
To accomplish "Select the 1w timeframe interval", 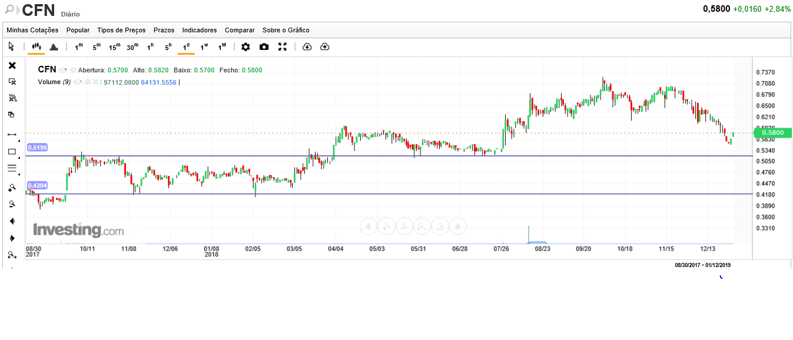I will pyautogui.click(x=204, y=46).
